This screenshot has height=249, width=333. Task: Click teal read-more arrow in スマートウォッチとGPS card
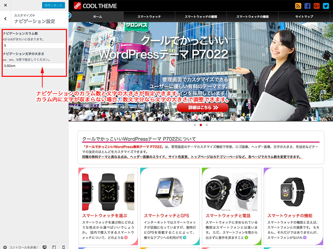tap(185, 238)
